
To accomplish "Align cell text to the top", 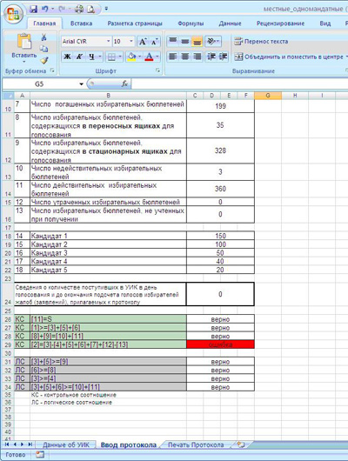I will tap(173, 41).
